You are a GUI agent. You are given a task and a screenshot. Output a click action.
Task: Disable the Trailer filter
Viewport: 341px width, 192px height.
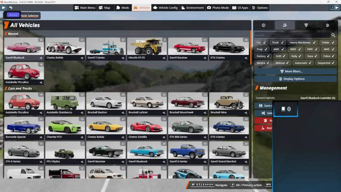328,42
